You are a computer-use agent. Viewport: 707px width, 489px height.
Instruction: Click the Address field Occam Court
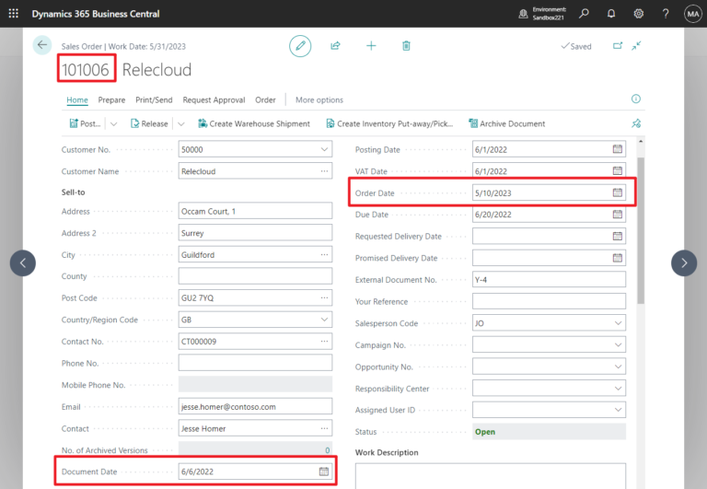coord(255,211)
